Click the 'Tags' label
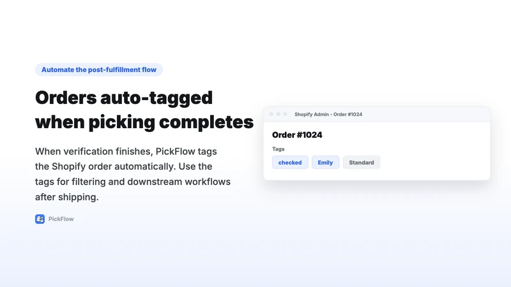The image size is (511, 287). click(x=278, y=149)
